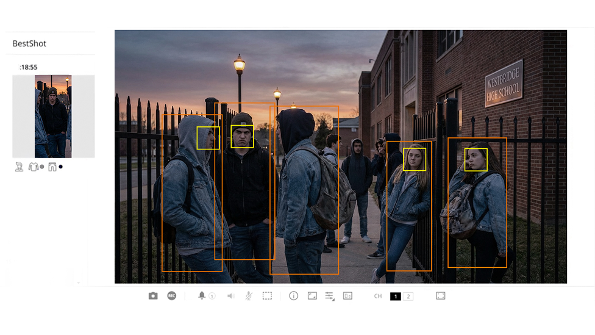595x335 pixels.
Task: Click the dark pants color dot
Action: 60,167
